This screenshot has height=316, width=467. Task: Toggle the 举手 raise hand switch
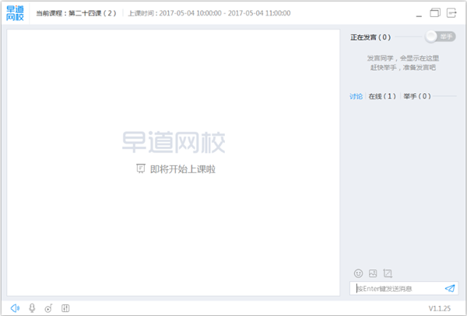click(441, 36)
